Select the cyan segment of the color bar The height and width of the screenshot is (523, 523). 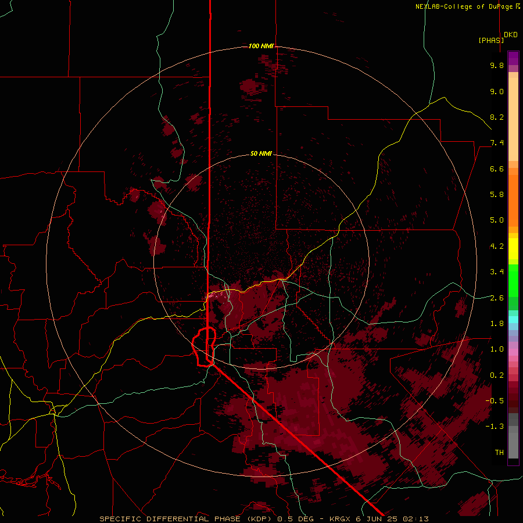[x=513, y=319]
